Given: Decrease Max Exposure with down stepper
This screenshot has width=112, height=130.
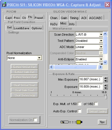Looking at the screenshot, I should point(106,81).
